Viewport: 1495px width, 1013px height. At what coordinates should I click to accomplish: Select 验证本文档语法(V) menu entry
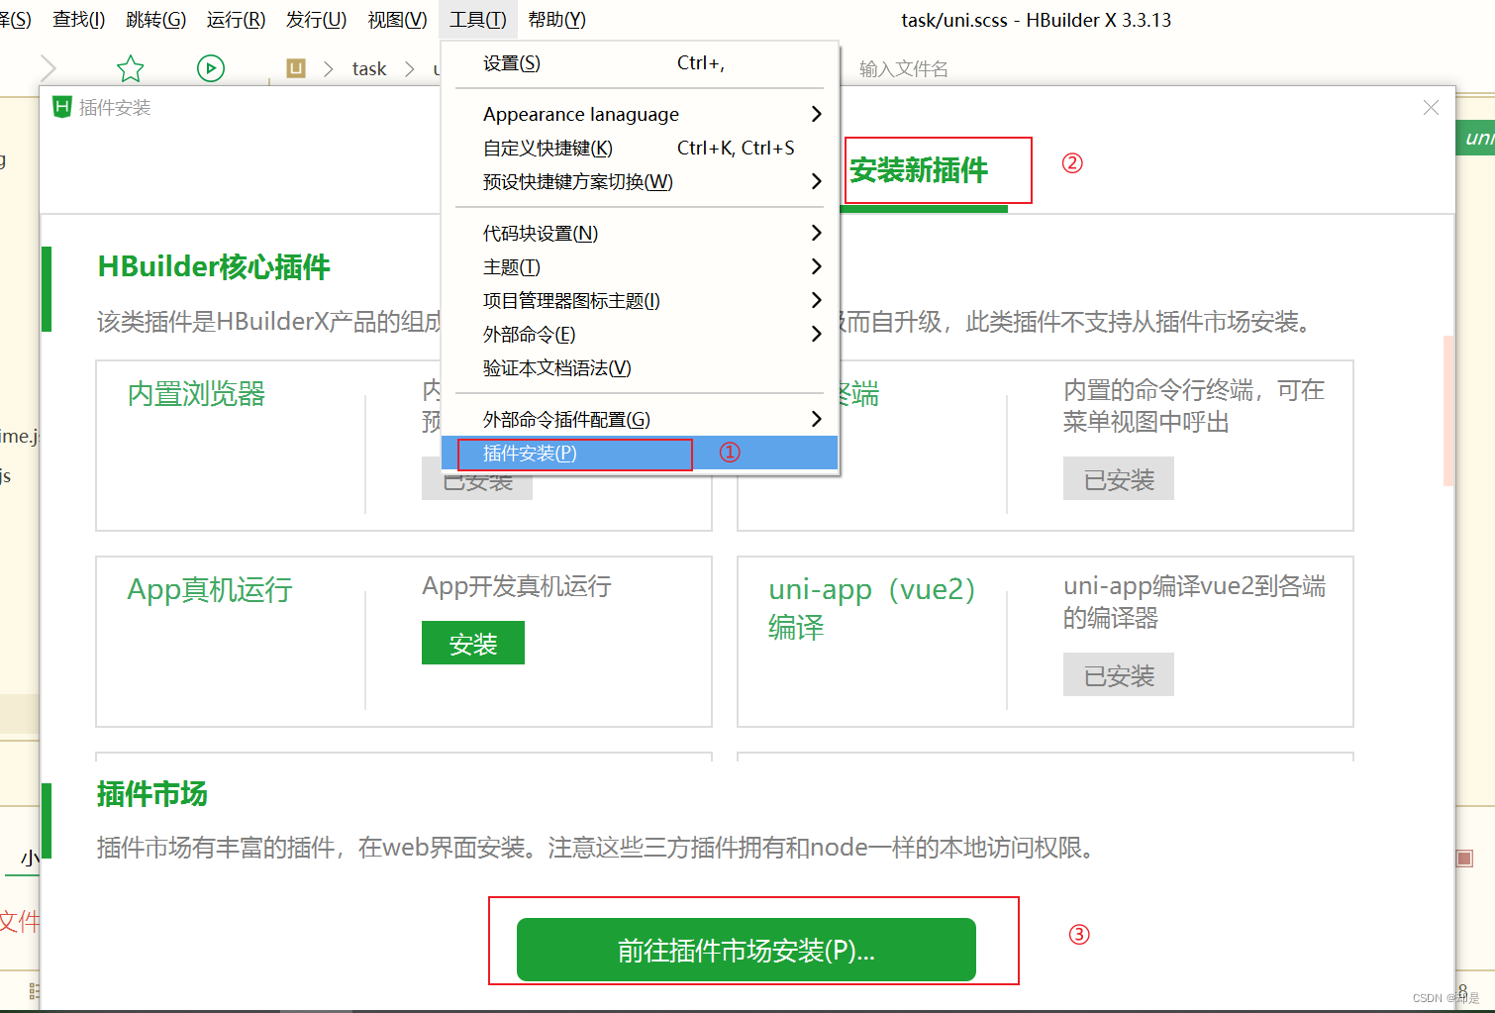[640, 367]
